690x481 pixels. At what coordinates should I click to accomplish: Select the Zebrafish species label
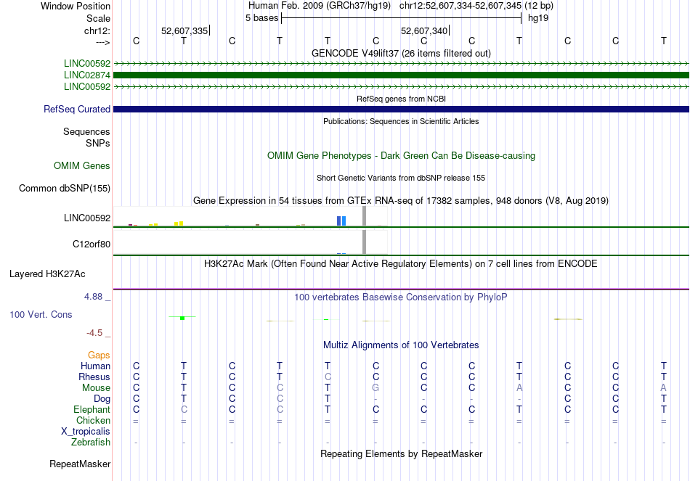[91, 442]
